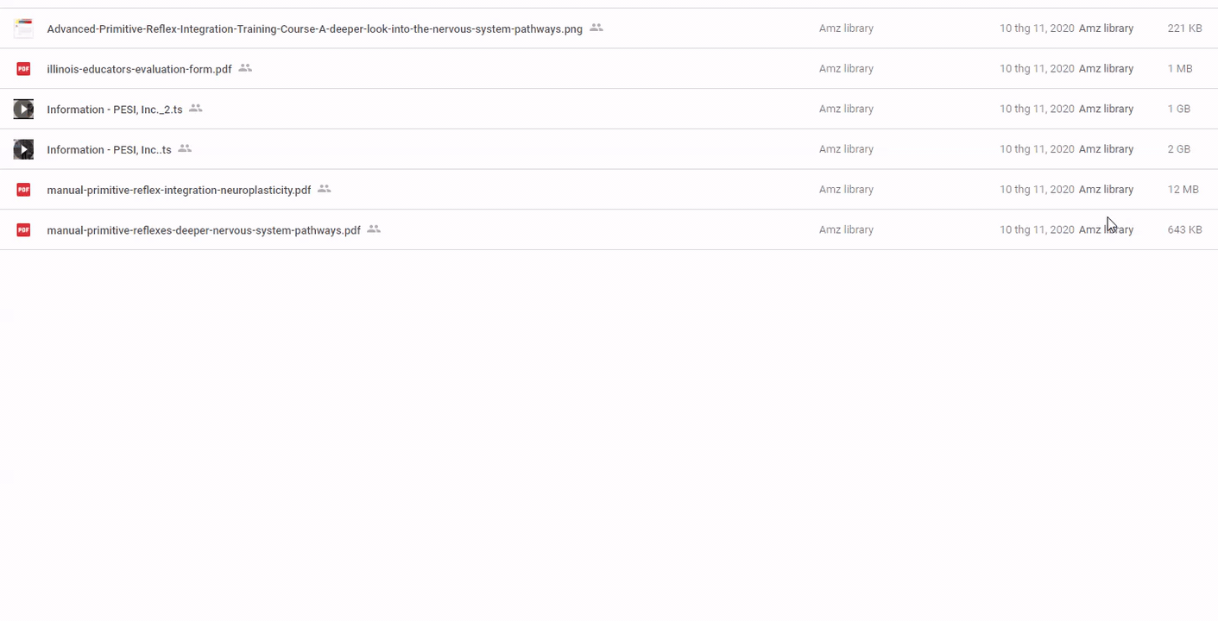Click shared icon beside Information - PESI, Inc._2.ts
The image size is (1218, 621).
tap(196, 109)
